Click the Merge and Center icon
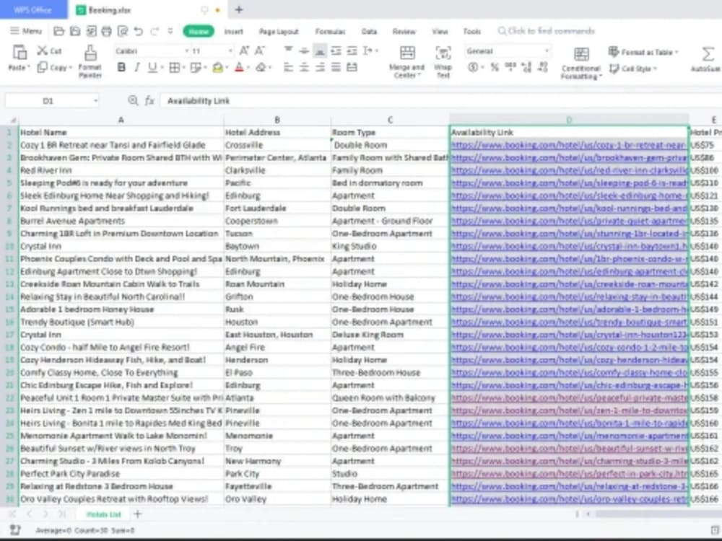 pos(407,53)
